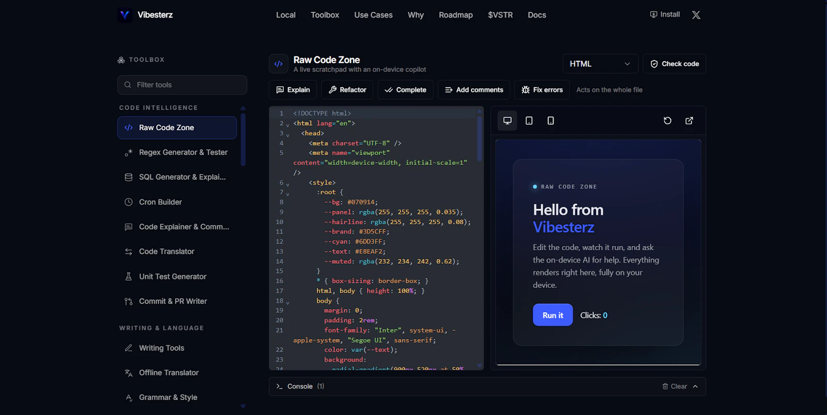Open the Toolbox nav item
This screenshot has width=827, height=415.
pos(325,15)
